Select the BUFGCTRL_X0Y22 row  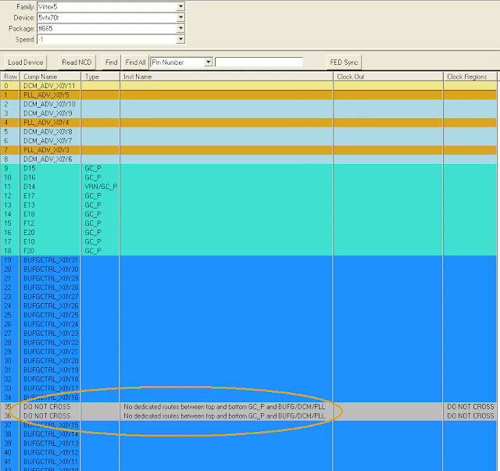point(248,343)
